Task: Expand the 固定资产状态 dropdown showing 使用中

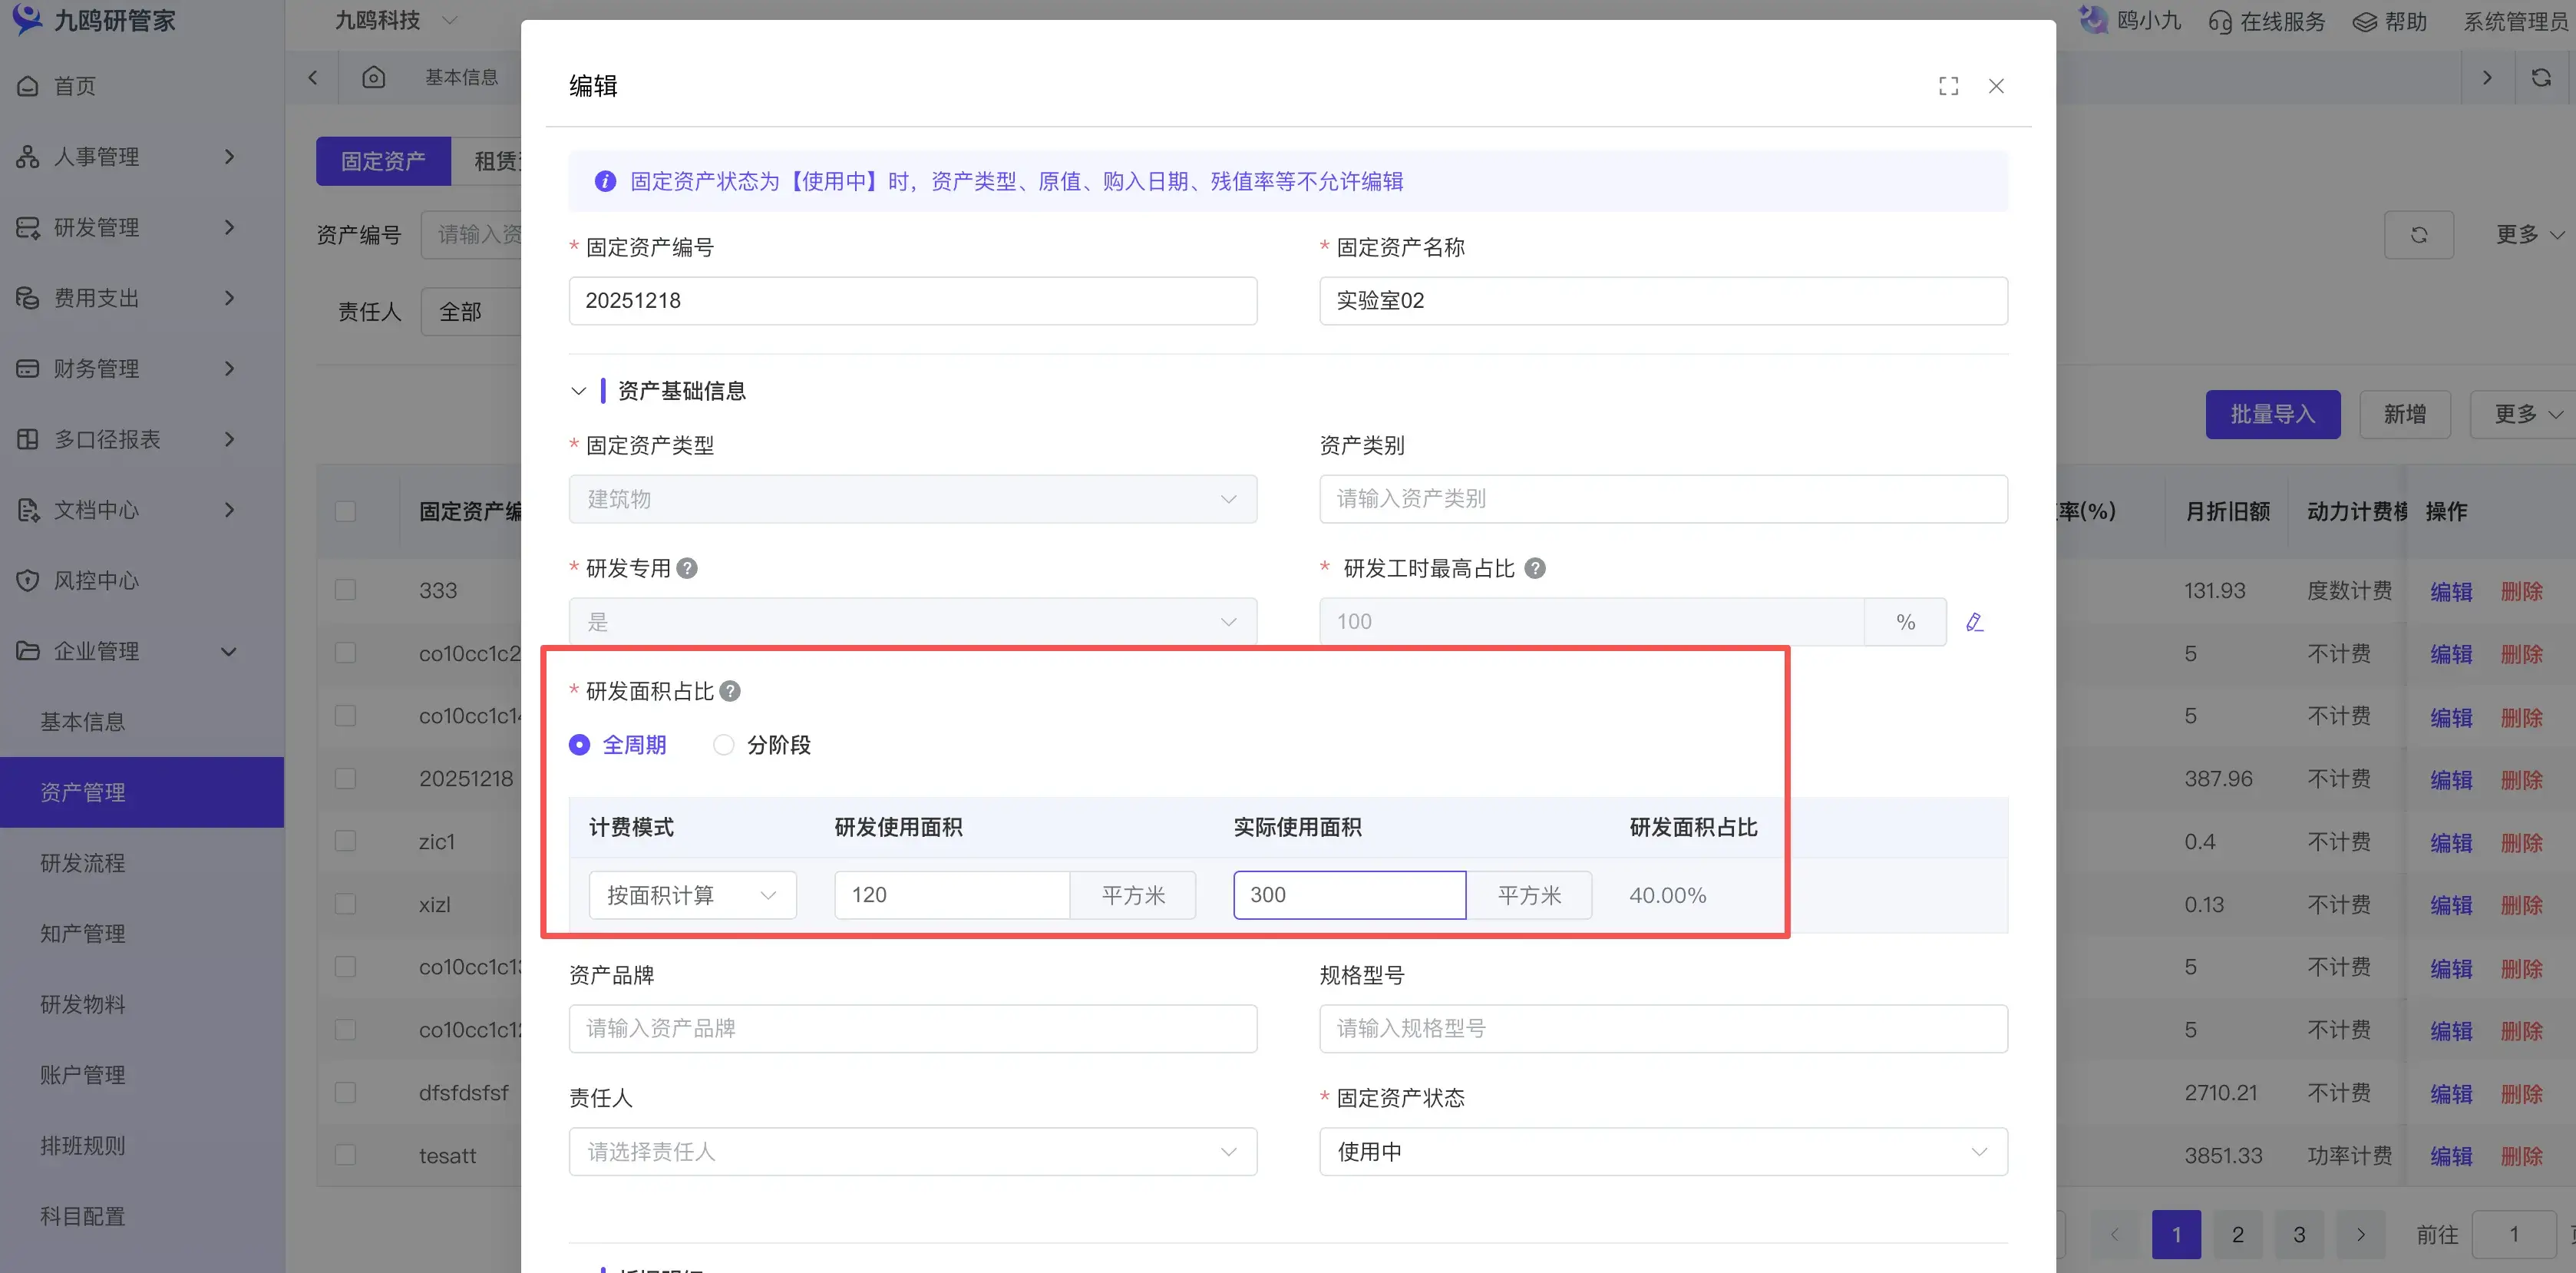Action: tap(1662, 1151)
